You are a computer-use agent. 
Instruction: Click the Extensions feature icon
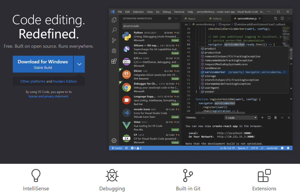click(x=264, y=175)
